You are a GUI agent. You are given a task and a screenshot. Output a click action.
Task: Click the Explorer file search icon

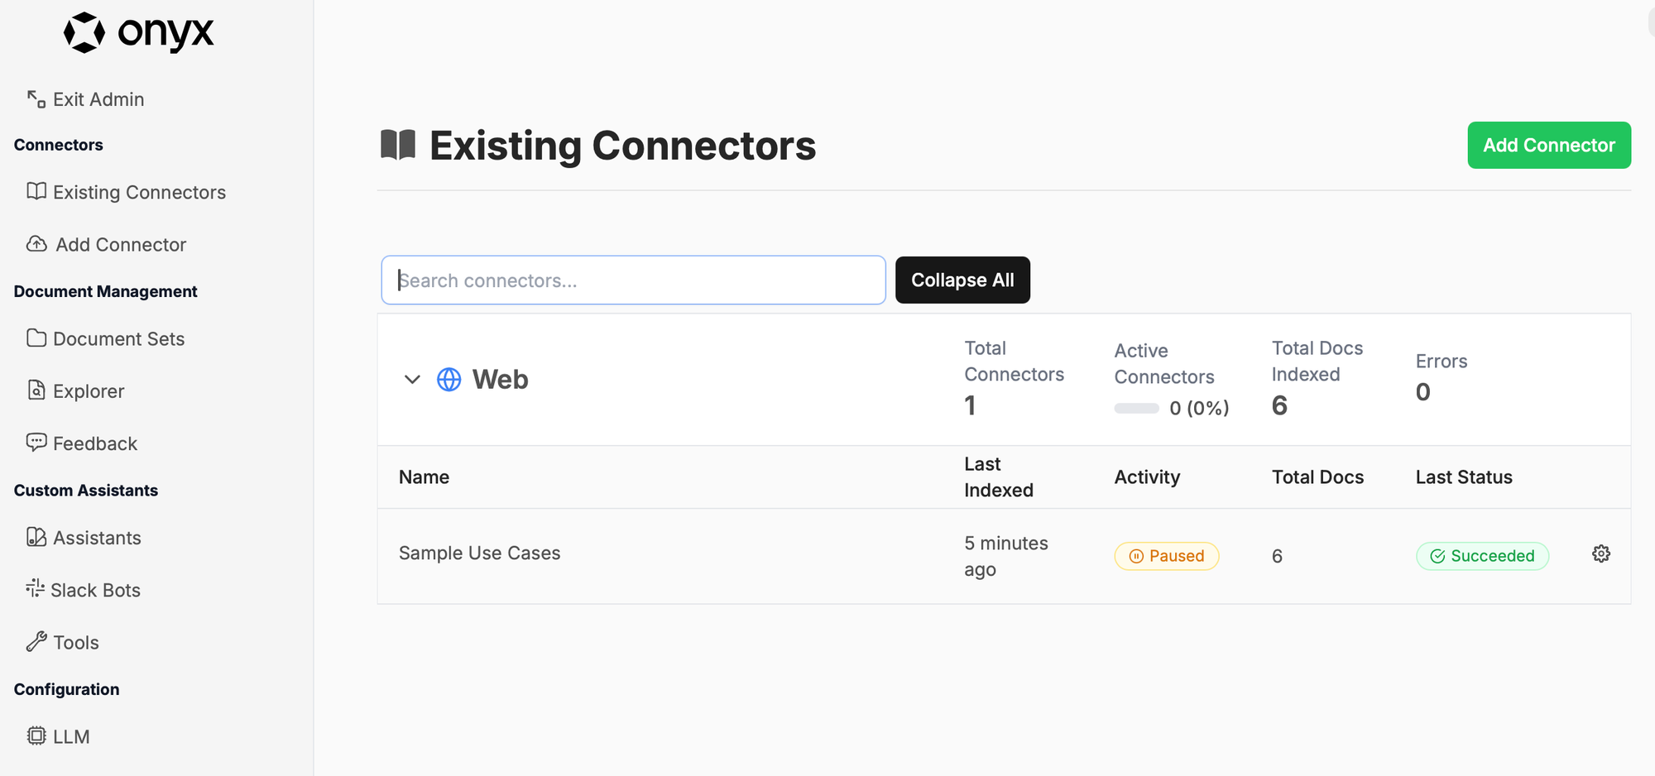click(36, 390)
